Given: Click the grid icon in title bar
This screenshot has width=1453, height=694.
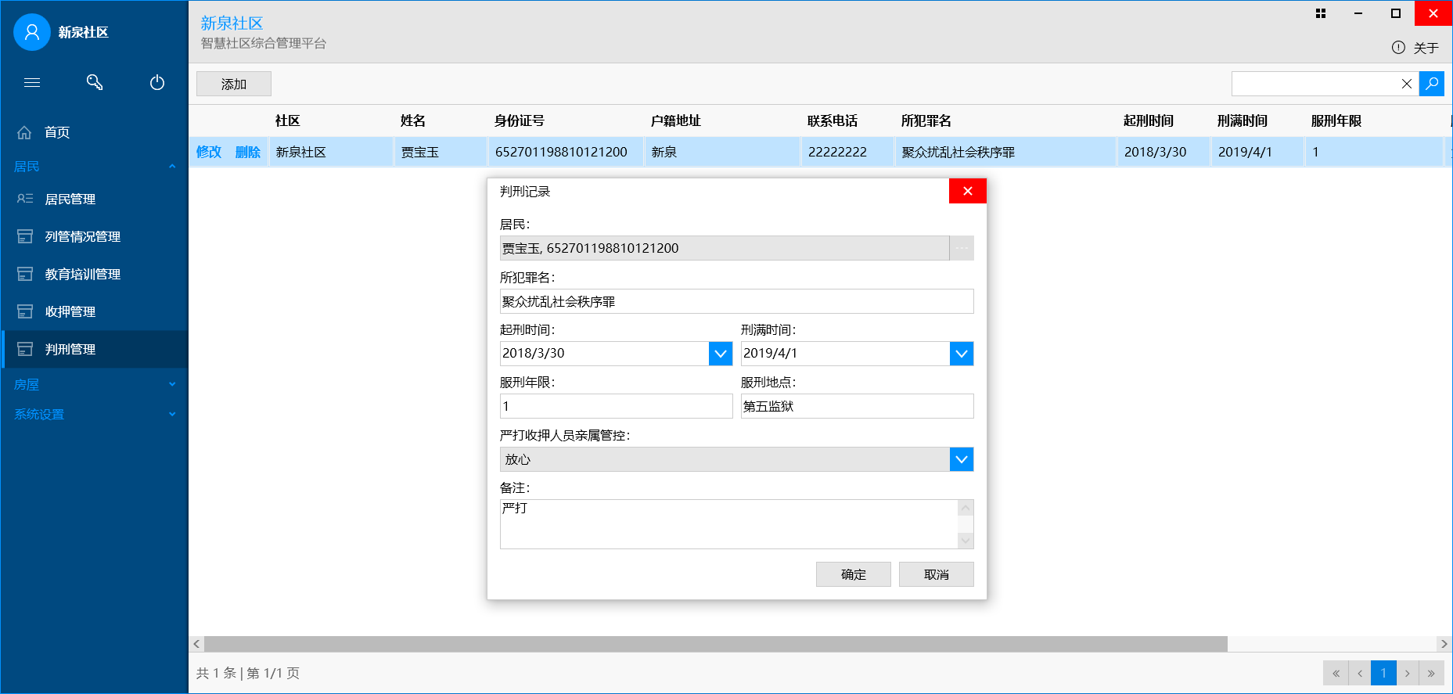Looking at the screenshot, I should [x=1321, y=13].
